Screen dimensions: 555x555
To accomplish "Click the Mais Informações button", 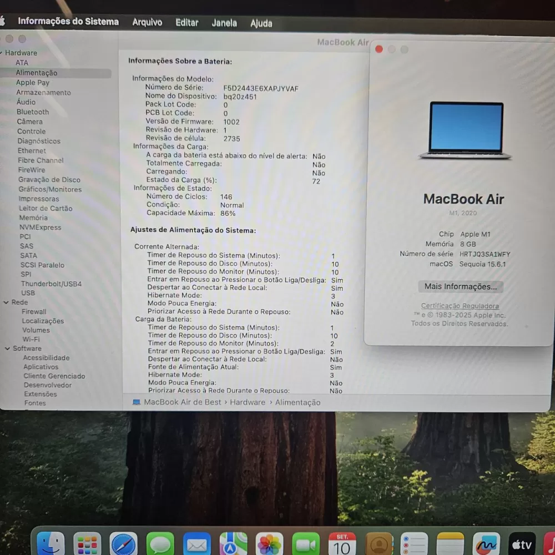I will (461, 286).
